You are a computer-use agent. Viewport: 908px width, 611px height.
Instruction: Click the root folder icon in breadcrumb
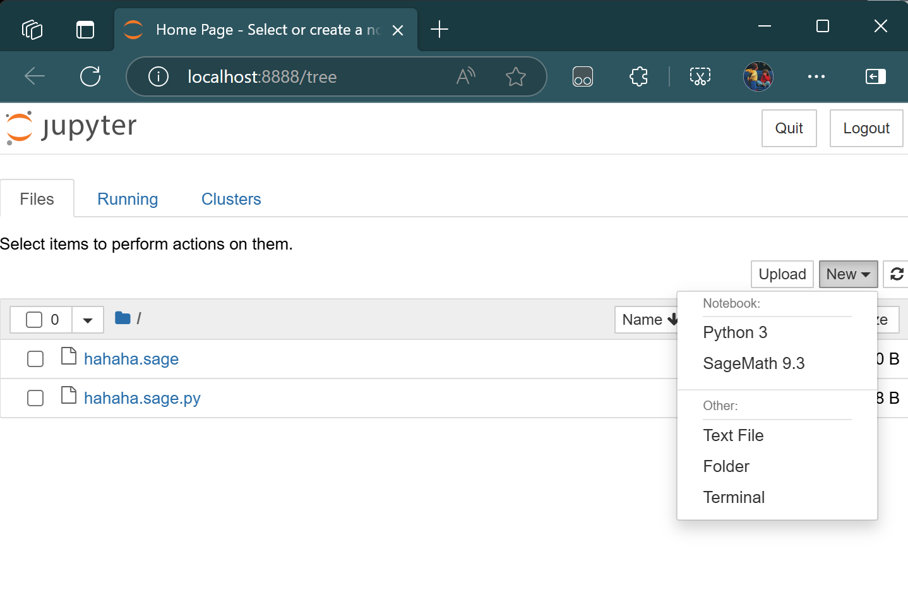[122, 318]
